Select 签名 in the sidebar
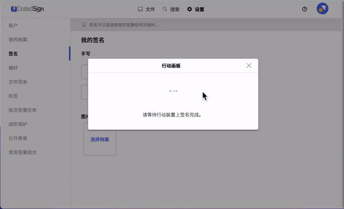 tap(13, 54)
